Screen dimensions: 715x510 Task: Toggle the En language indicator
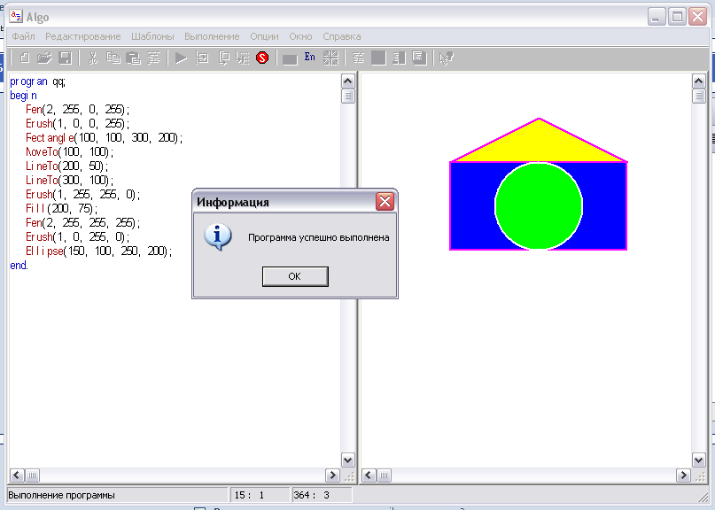coord(309,58)
